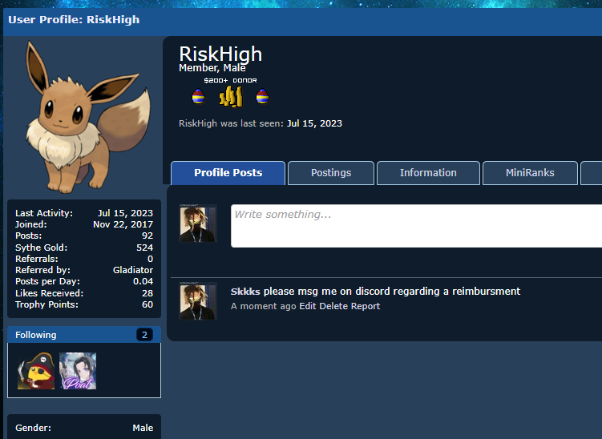Click into the Write something text box
The height and width of the screenshot is (439, 602).
pos(416,226)
